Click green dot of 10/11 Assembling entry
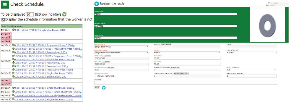 14,52
